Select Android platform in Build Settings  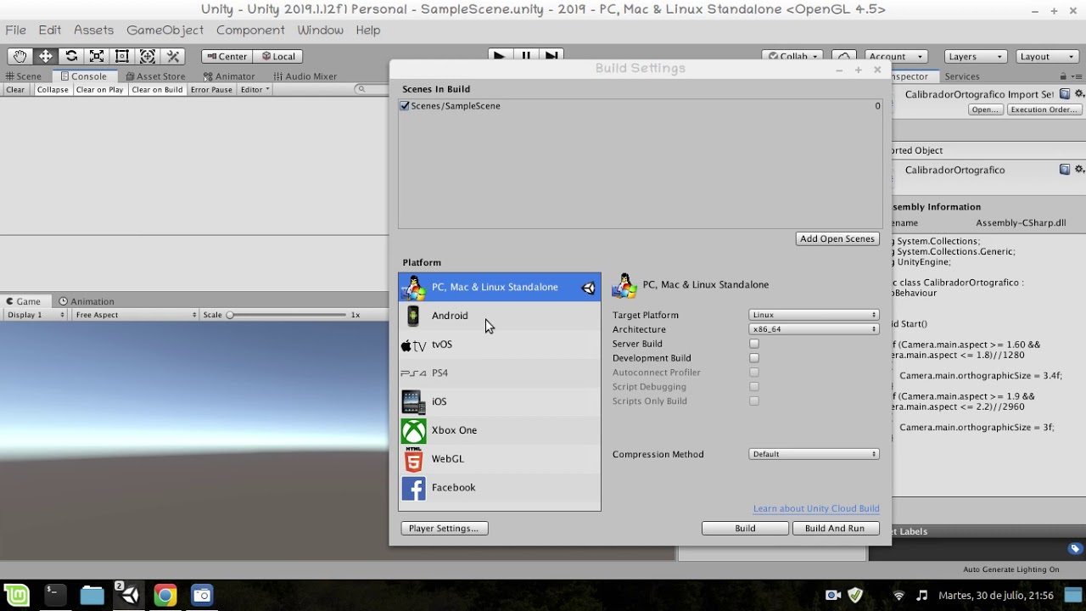(x=500, y=316)
